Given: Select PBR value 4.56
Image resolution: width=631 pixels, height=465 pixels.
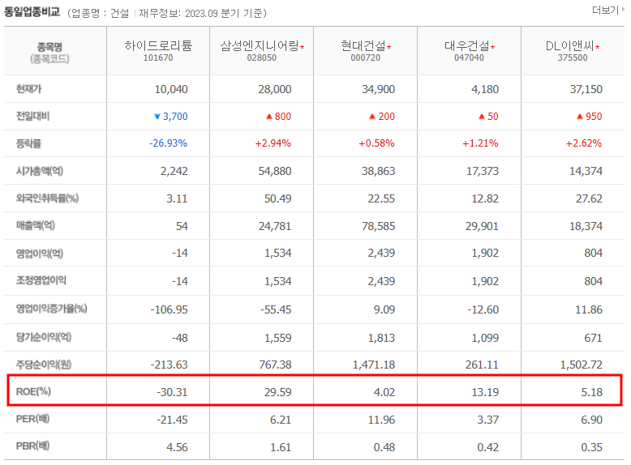Looking at the screenshot, I should [177, 447].
